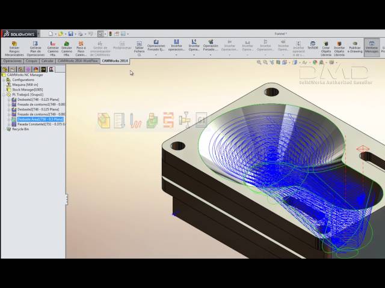Run Generar Plan de Operaciones

click(35, 49)
